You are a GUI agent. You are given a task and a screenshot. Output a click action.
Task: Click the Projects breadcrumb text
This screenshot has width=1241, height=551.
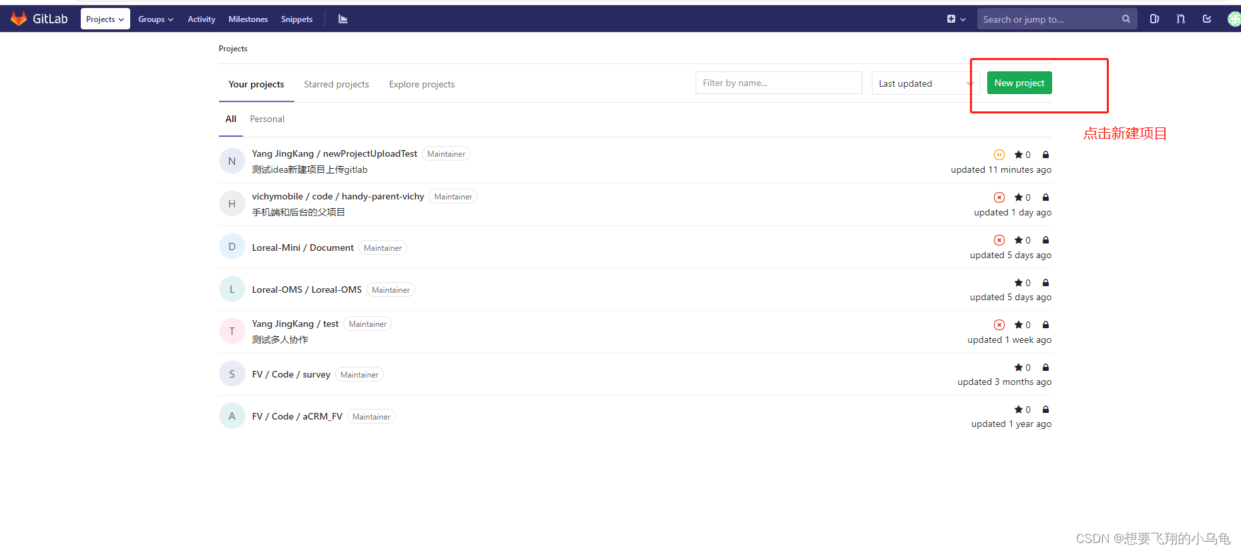tap(233, 49)
